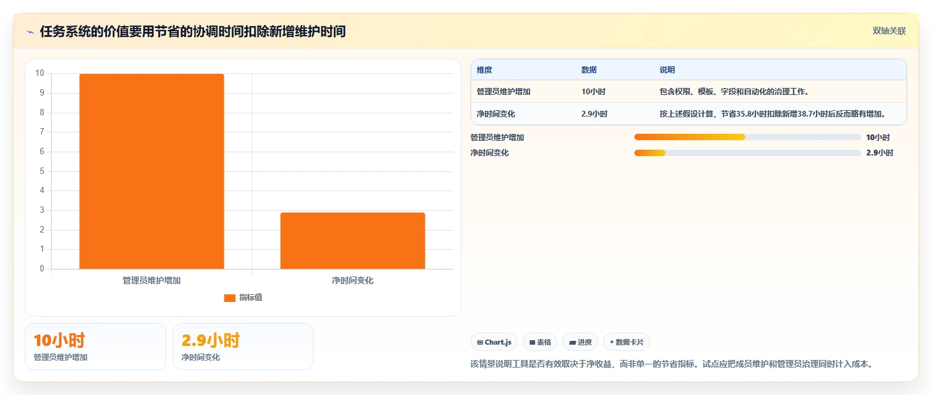Select the 表格 tag chip
The image size is (932, 395).
tap(540, 342)
